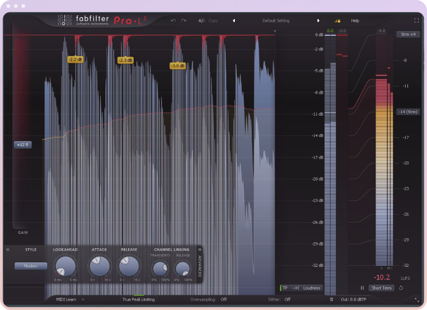Reset the loudness measurement
The width and height of the screenshot is (427, 310).
(x=401, y=288)
